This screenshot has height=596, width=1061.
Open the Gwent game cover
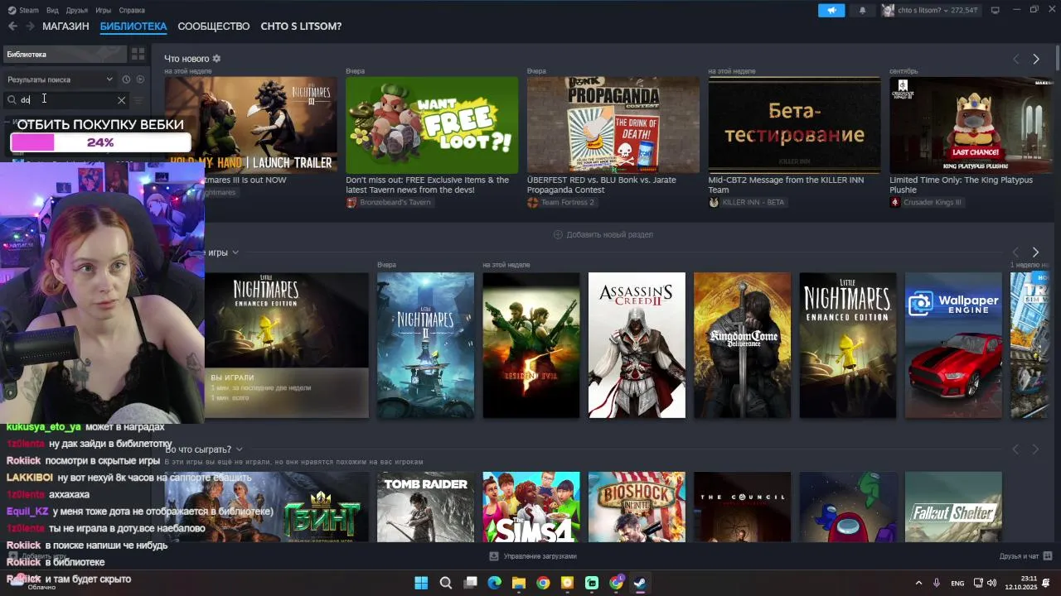click(267, 507)
